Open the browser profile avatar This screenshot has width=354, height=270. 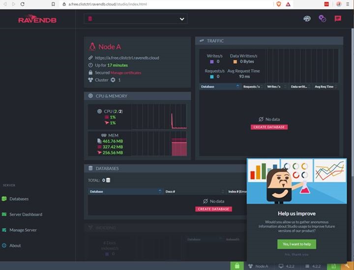click(x=339, y=4)
